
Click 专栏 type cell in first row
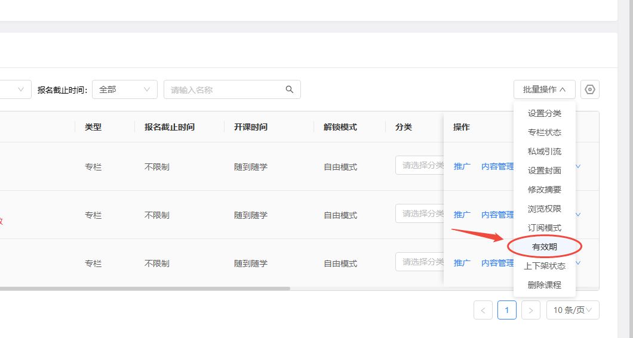93,167
